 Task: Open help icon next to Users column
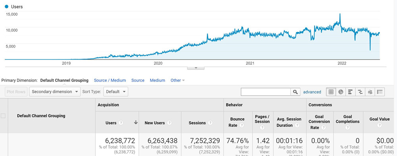coord(121,123)
